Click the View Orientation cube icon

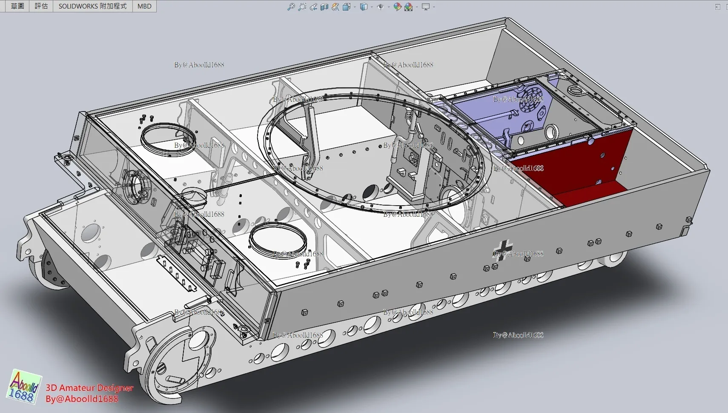coord(347,7)
